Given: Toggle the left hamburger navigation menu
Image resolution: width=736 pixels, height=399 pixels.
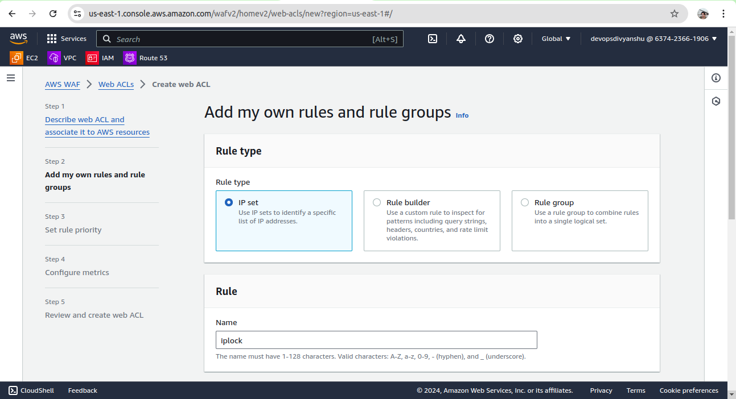Looking at the screenshot, I should point(11,78).
